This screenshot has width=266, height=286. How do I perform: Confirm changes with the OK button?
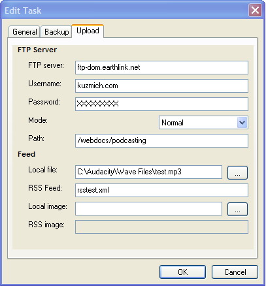click(182, 272)
